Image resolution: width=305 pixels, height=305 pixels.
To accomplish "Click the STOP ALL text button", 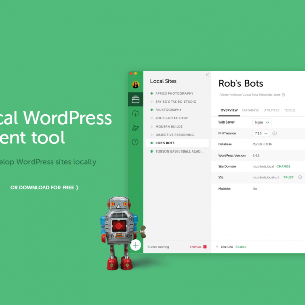I will pyautogui.click(x=196, y=247).
